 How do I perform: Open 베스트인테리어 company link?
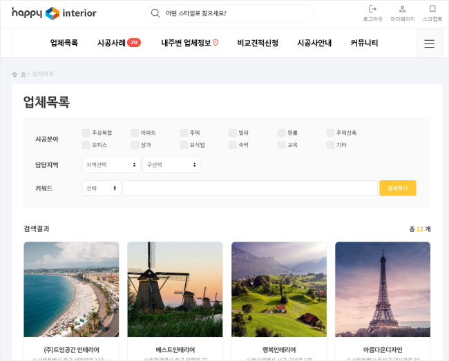175,350
